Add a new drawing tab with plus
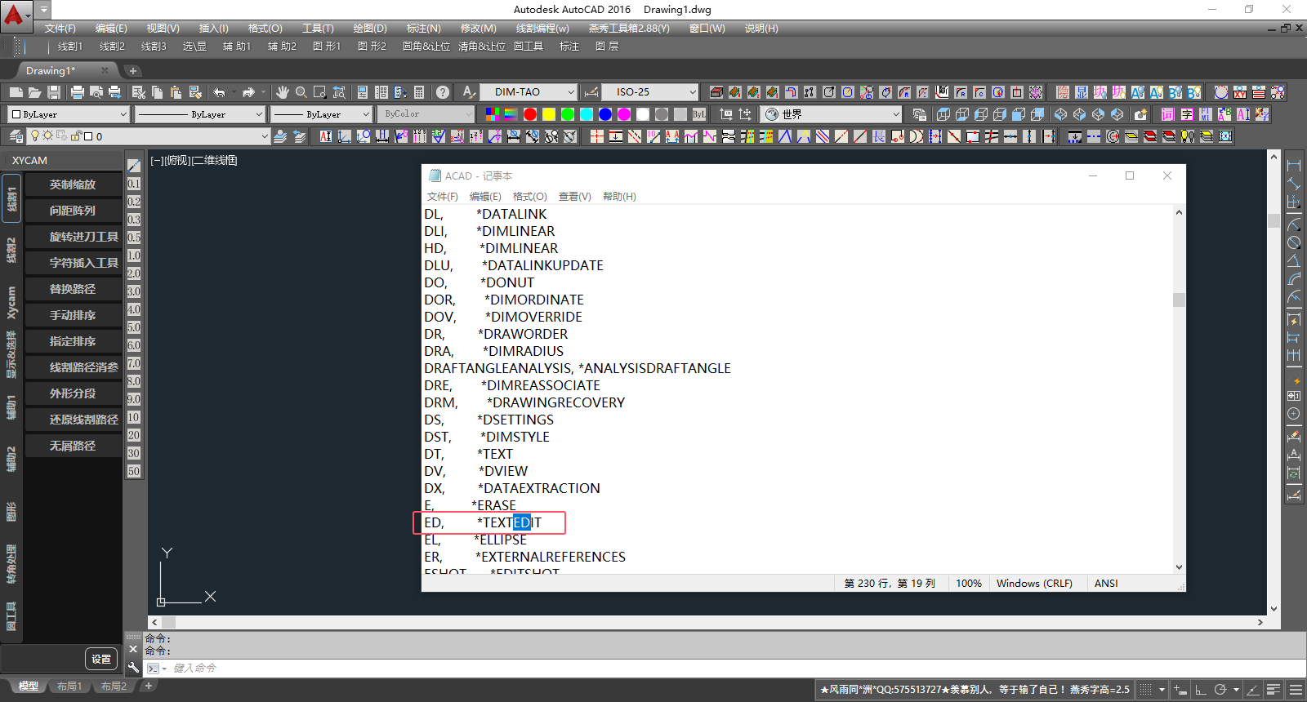 [x=133, y=71]
